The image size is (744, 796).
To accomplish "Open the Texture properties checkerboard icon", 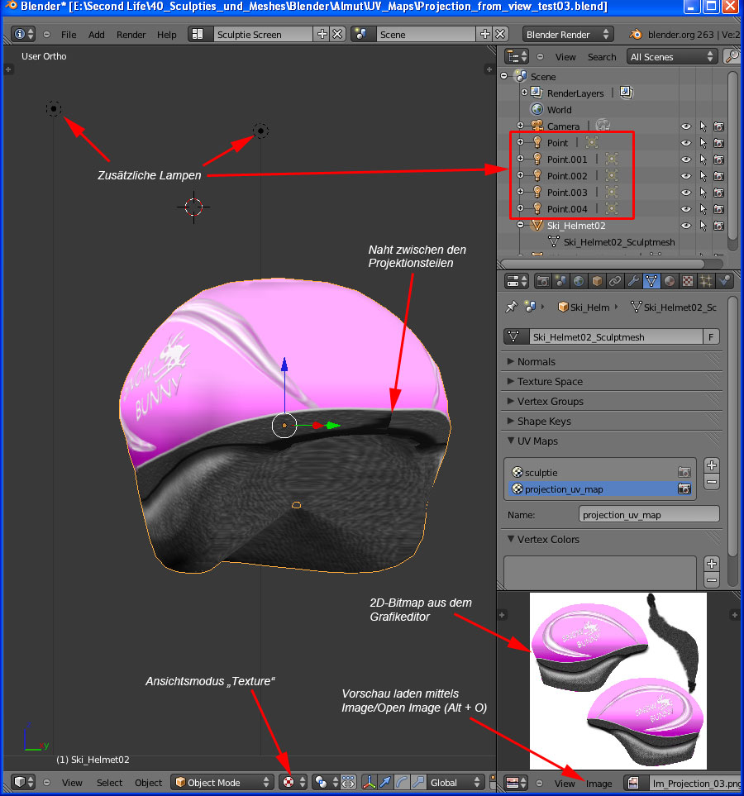I will [688, 281].
